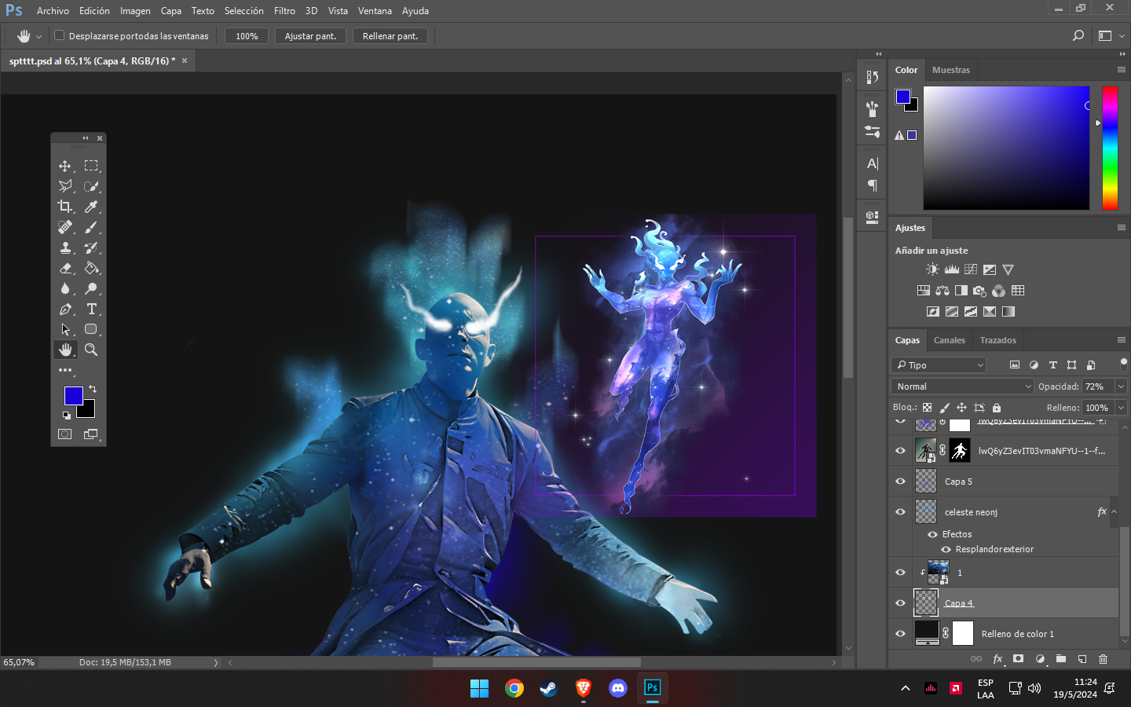Select the Blur tool

pos(65,288)
